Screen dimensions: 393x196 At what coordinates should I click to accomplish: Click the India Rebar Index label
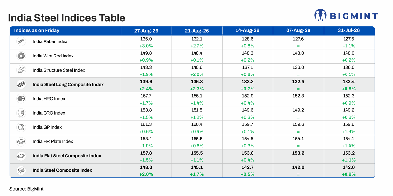coord(50,41)
